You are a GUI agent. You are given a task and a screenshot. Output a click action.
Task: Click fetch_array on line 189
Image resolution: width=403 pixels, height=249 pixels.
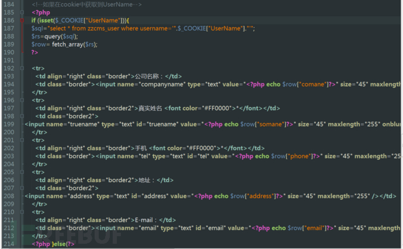coord(68,44)
